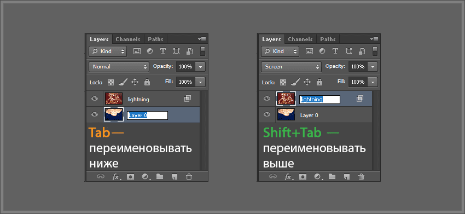Open Normal blend mode dropdown
The height and width of the screenshot is (214, 465).
click(119, 66)
